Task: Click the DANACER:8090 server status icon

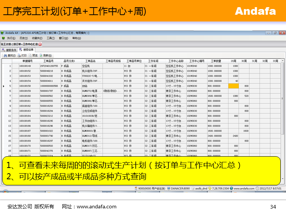Action: coord(169,188)
